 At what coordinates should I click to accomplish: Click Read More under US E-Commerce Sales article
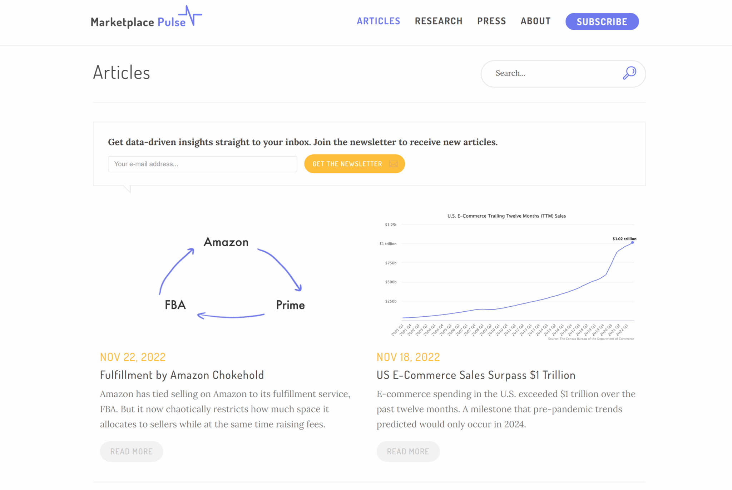coord(408,451)
